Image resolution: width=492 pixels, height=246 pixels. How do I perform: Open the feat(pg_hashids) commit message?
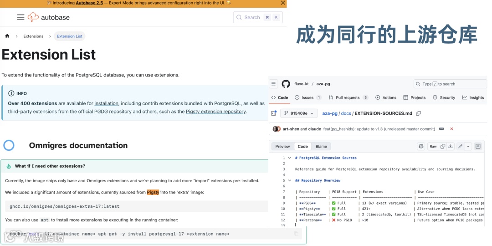379,129
